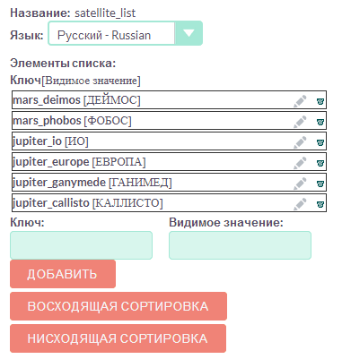The image size is (342, 359).
Task: Delete the jupiter_ganymede list item
Action: [x=320, y=184]
